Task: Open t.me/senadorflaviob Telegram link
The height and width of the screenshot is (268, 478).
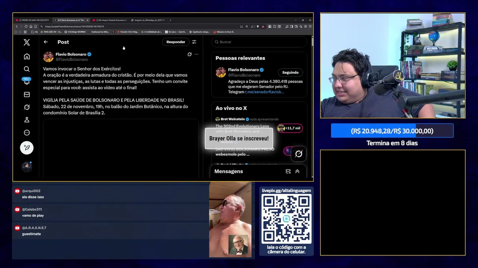Action: click(x=264, y=92)
